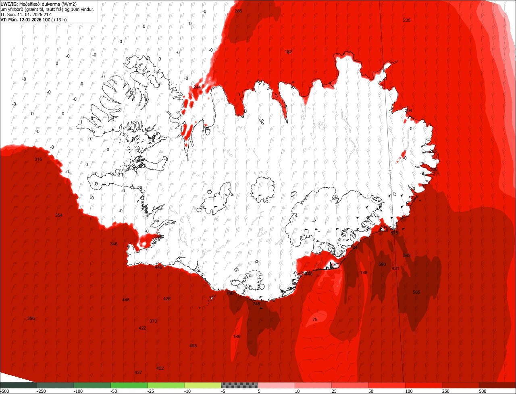Click the flux value 590 in the dark red area

point(382,264)
